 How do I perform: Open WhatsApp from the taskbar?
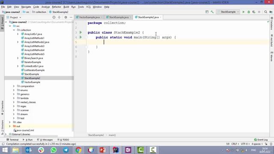[x=54, y=150]
